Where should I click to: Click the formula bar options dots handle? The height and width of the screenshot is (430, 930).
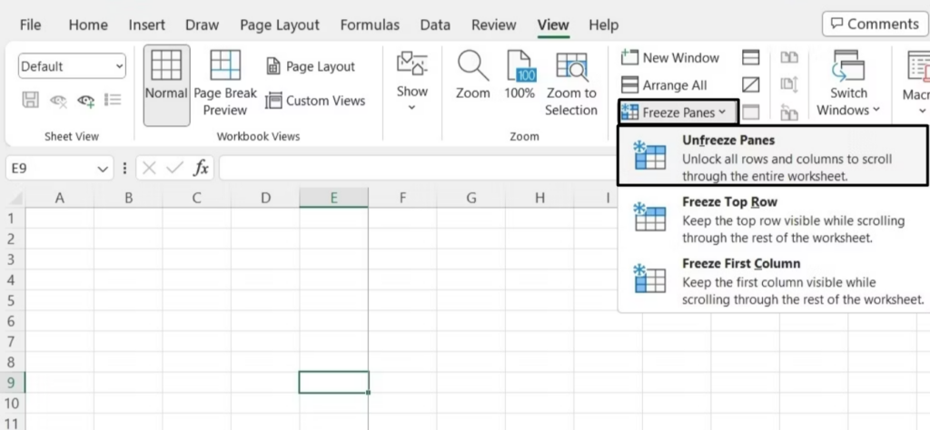[124, 168]
